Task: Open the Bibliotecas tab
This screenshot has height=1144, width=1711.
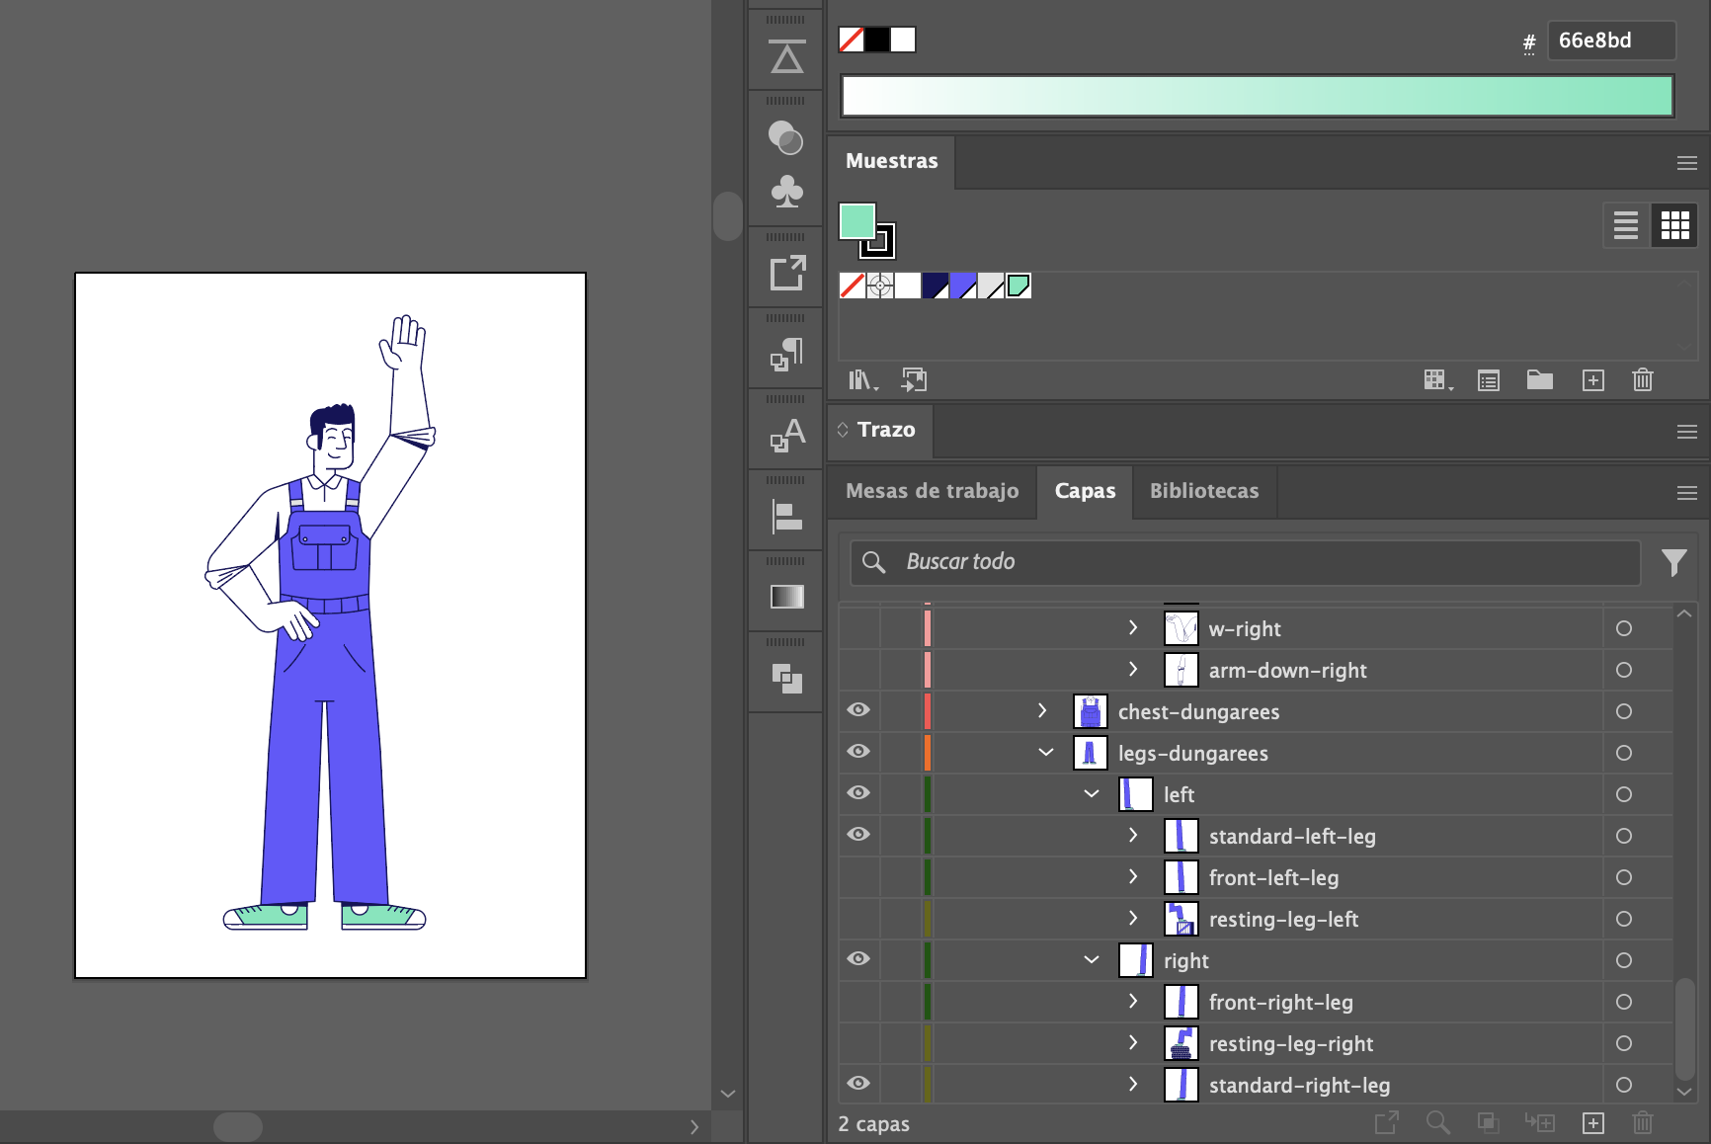Action: tap(1203, 491)
